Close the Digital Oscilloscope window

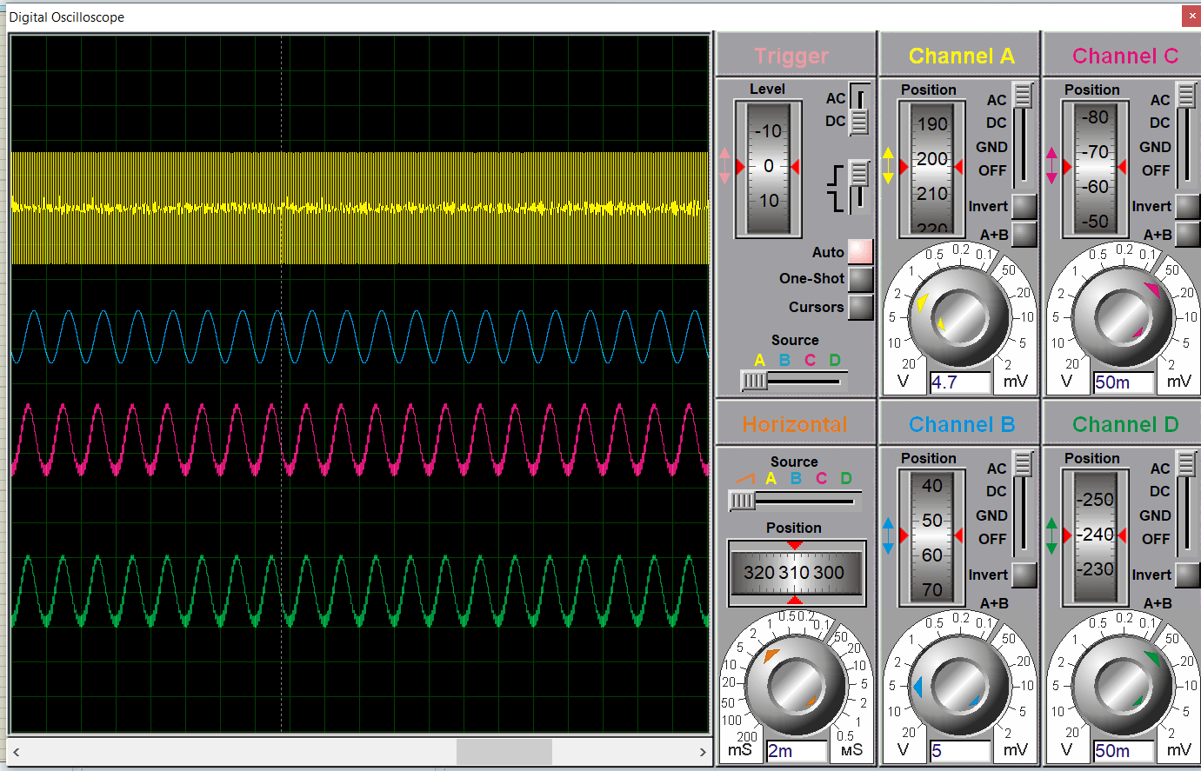click(1191, 16)
